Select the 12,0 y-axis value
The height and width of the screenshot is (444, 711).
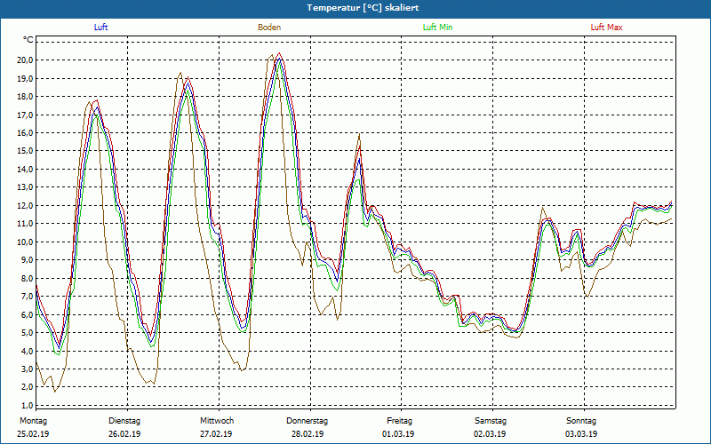pos(26,205)
